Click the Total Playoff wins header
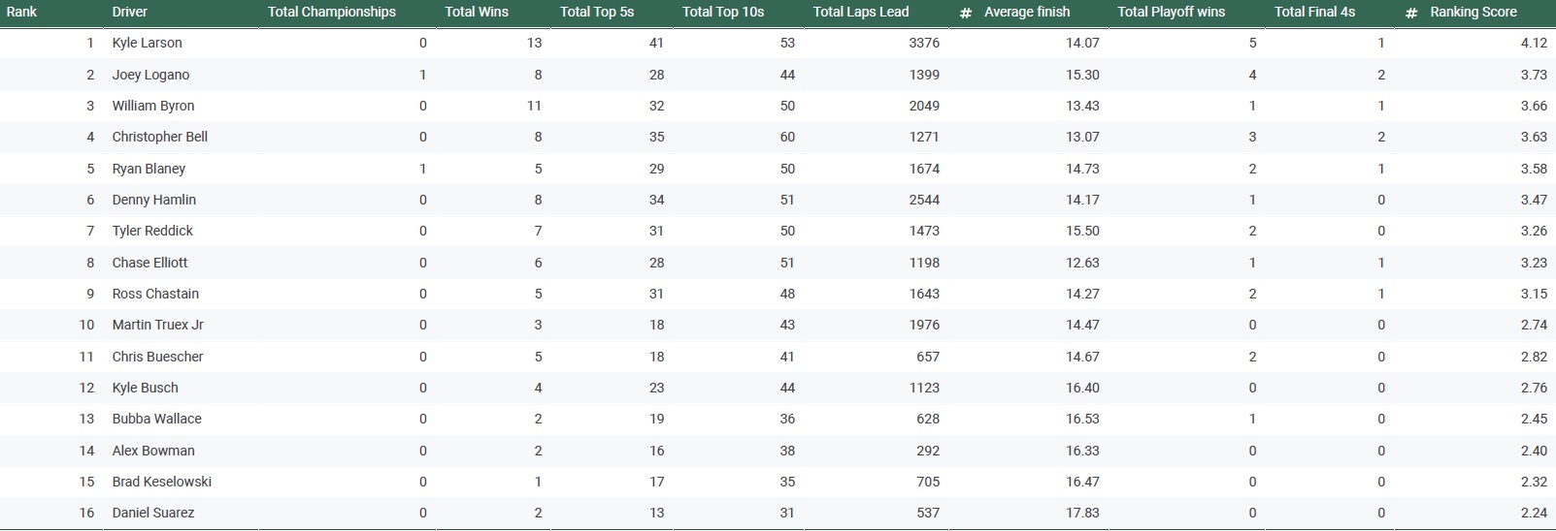This screenshot has width=1556, height=531. coord(1171,12)
